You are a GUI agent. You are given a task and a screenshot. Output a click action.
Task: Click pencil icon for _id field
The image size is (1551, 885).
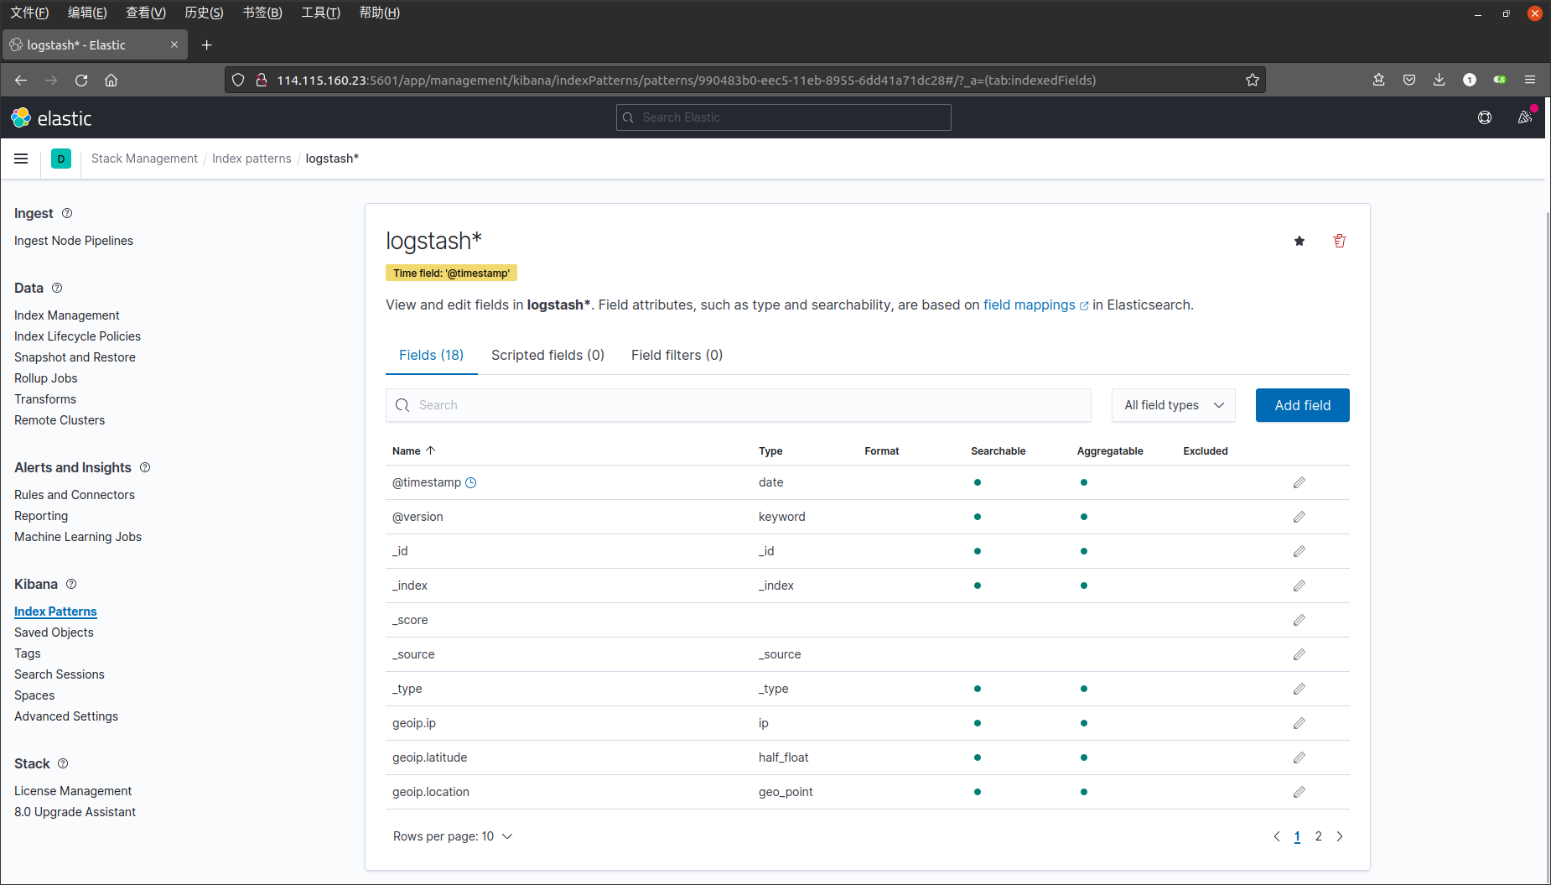coord(1299,551)
